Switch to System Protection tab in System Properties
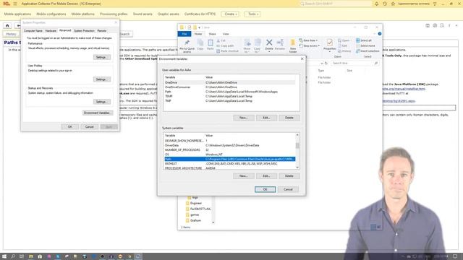 click(84, 30)
